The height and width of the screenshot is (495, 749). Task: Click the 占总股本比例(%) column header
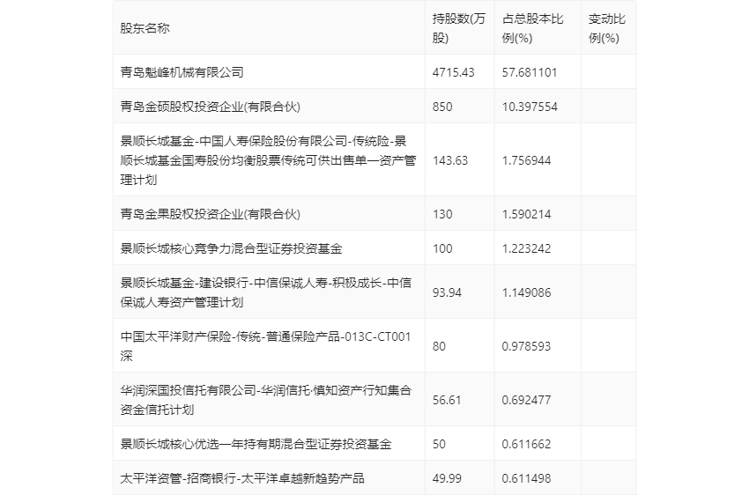click(x=532, y=28)
